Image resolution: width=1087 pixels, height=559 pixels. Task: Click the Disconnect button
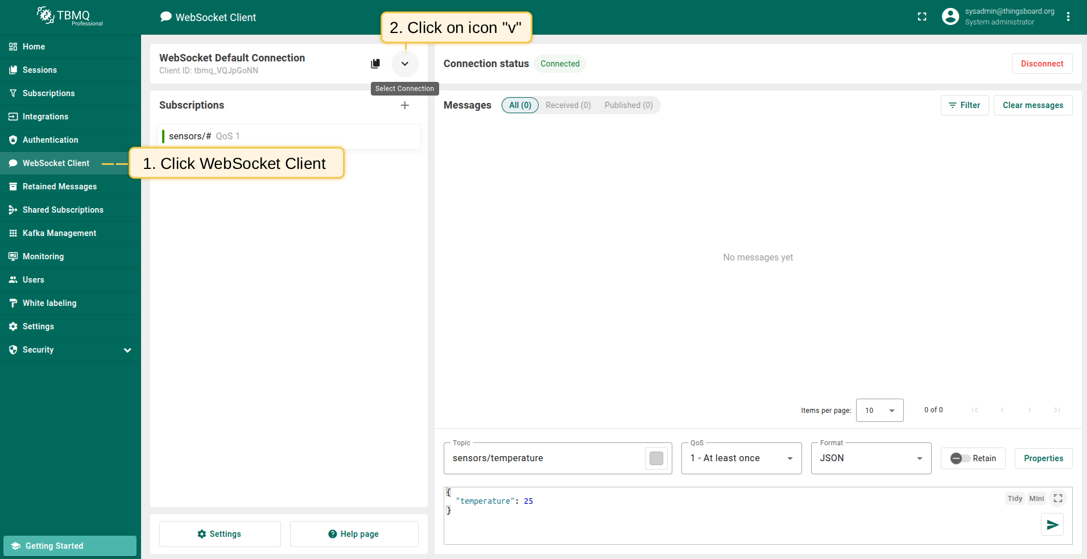[x=1041, y=64]
